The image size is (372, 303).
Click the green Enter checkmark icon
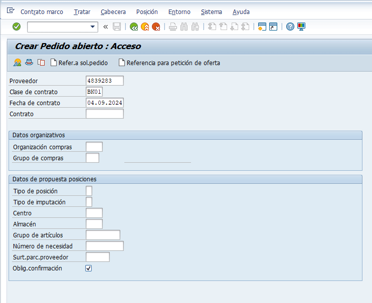pyautogui.click(x=17, y=27)
